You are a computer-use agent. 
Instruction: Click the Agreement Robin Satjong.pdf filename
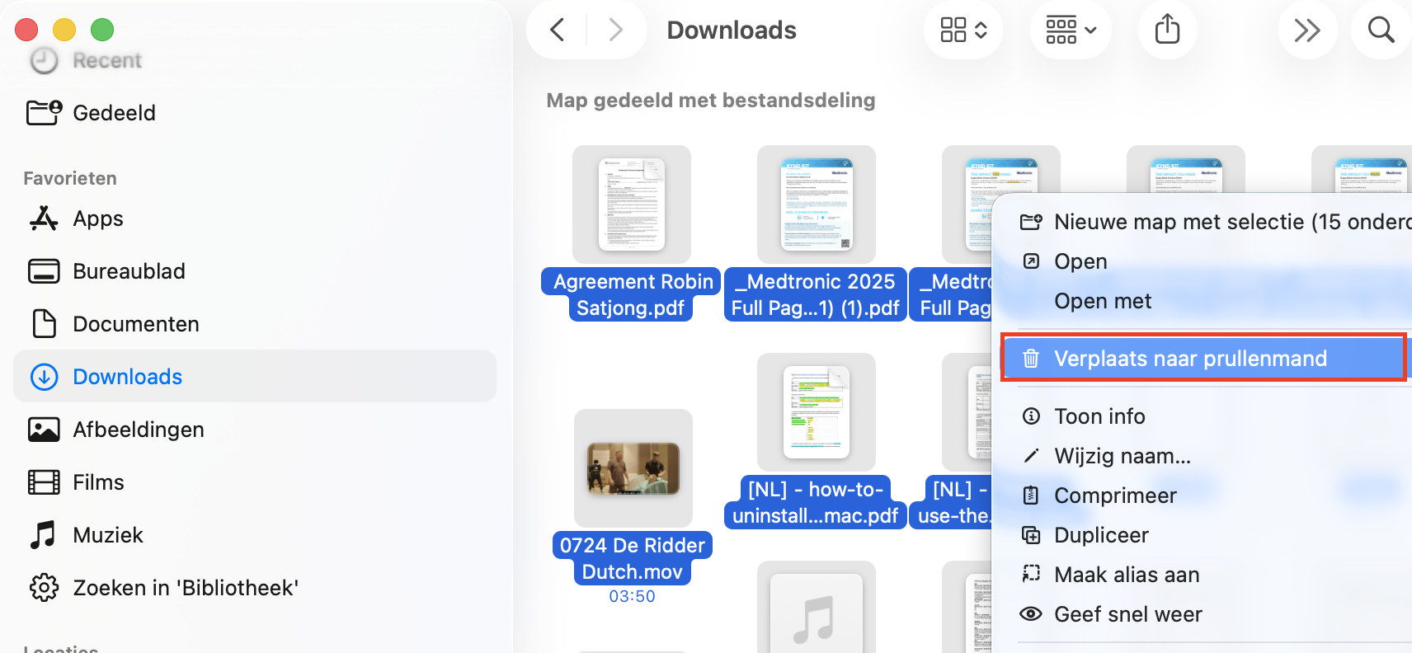(x=632, y=294)
